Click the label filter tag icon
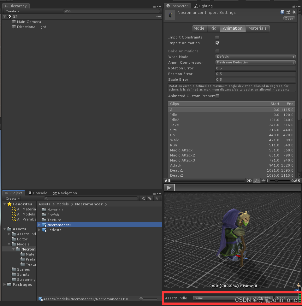Screen dimensions: 302x306 coord(150,198)
